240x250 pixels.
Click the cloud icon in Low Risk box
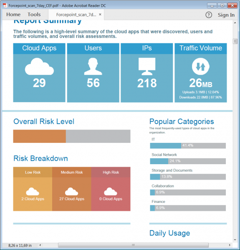33,192
